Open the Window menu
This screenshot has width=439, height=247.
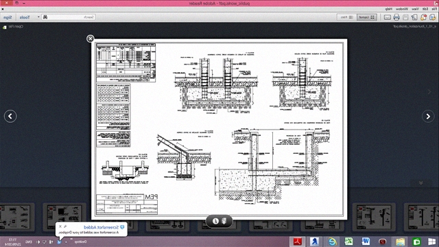(402, 9)
